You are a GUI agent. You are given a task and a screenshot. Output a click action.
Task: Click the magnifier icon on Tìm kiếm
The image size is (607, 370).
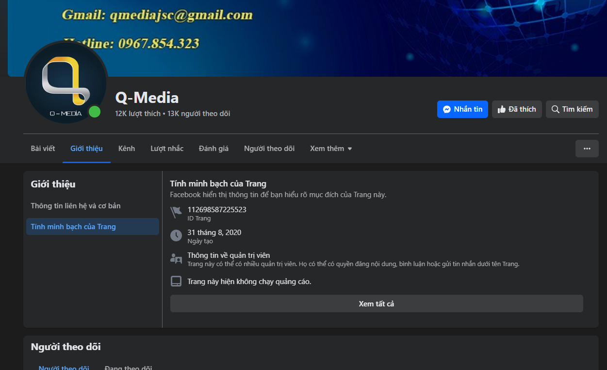[555, 109]
